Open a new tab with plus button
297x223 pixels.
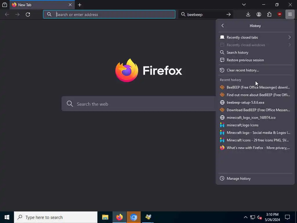click(x=80, y=5)
